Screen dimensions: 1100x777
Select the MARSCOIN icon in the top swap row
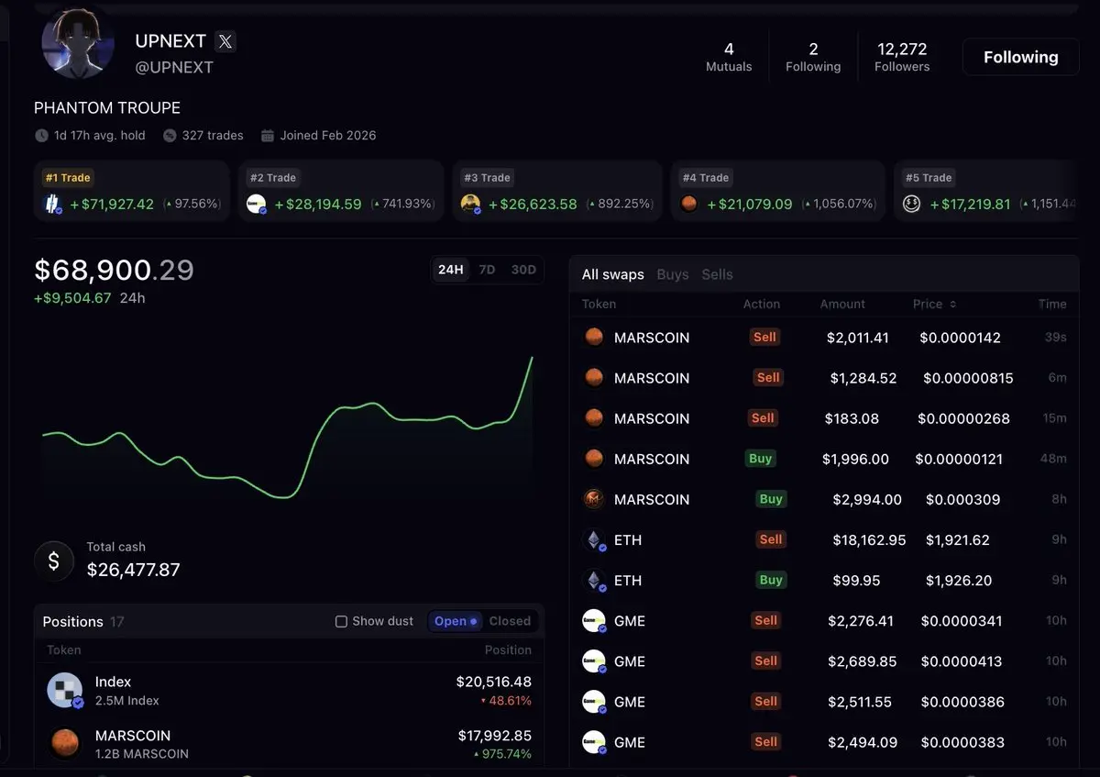594,338
